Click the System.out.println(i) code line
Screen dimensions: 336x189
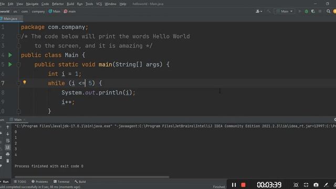(x=98, y=92)
